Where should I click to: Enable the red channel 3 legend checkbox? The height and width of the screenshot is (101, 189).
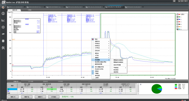pyautogui.click(x=178, y=22)
